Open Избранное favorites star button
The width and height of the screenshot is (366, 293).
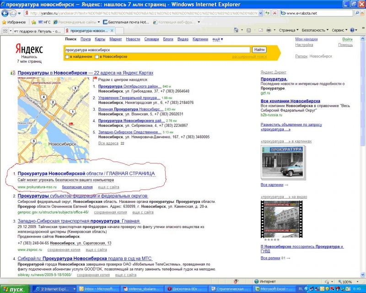click(14, 22)
